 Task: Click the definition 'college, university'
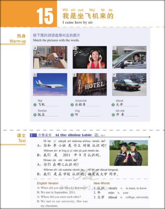click(137, 197)
